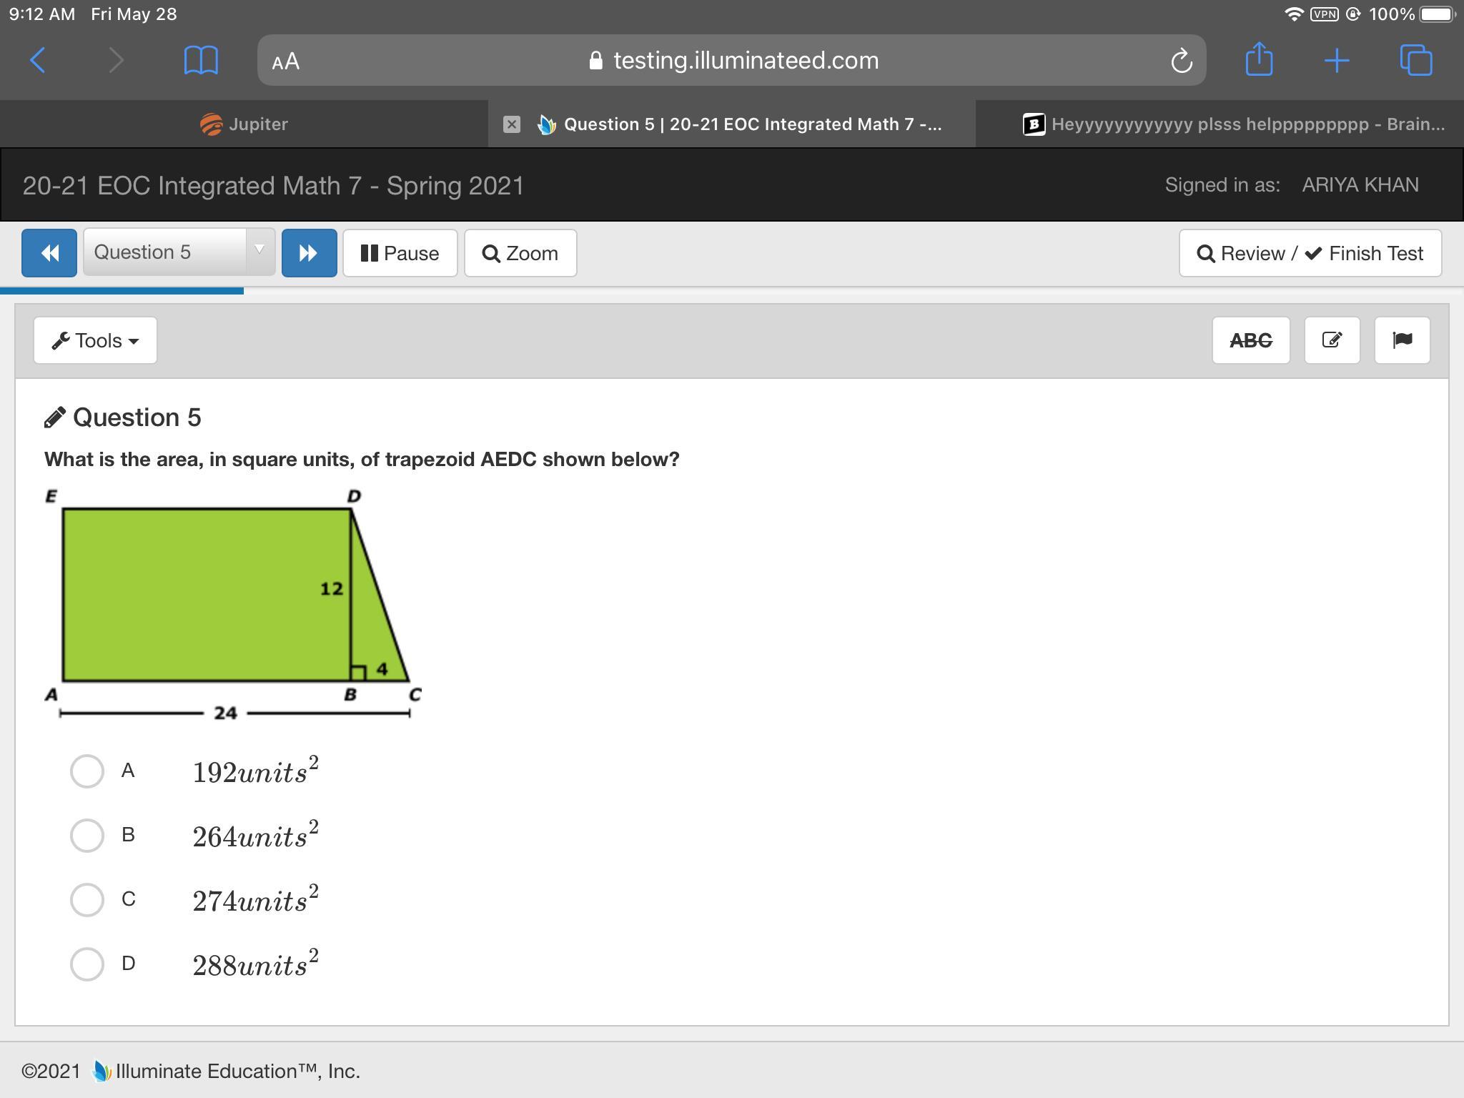Open the Tools dropdown menu
The width and height of the screenshot is (1464, 1098).
coord(95,341)
